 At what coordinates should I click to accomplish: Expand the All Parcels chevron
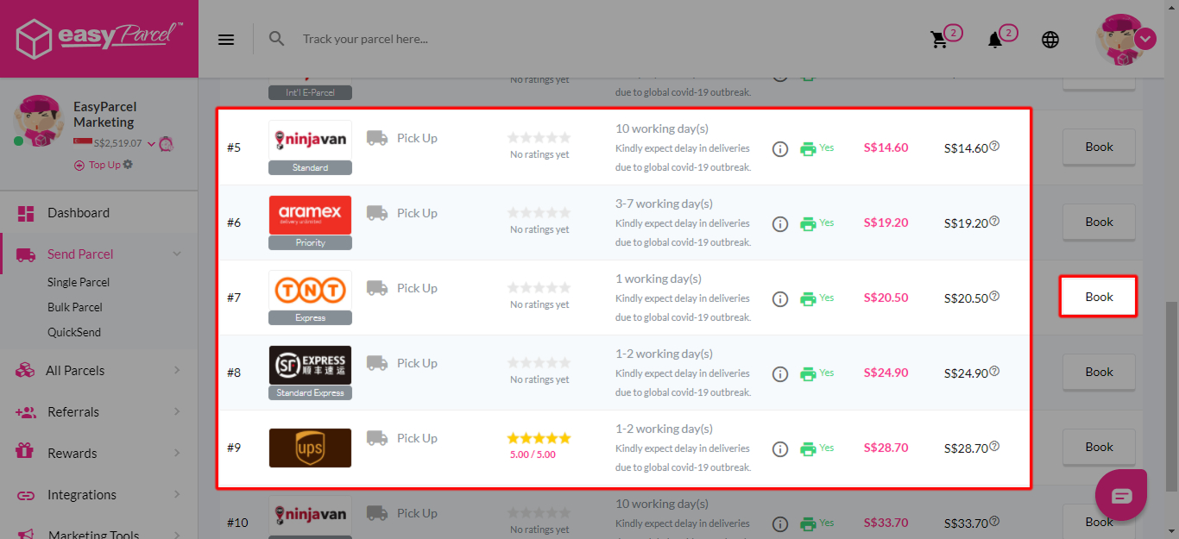point(177,371)
